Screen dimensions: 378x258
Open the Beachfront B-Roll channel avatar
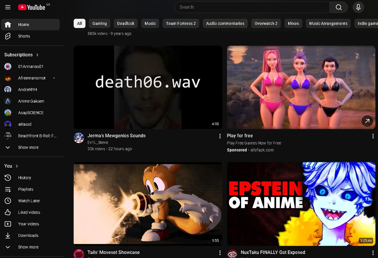[x=8, y=136]
